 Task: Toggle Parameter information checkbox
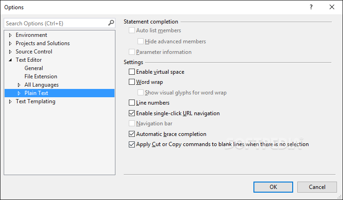tap(132, 52)
